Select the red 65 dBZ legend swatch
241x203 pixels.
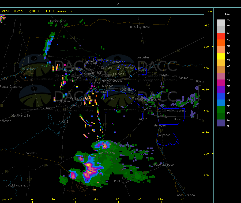click(221, 36)
